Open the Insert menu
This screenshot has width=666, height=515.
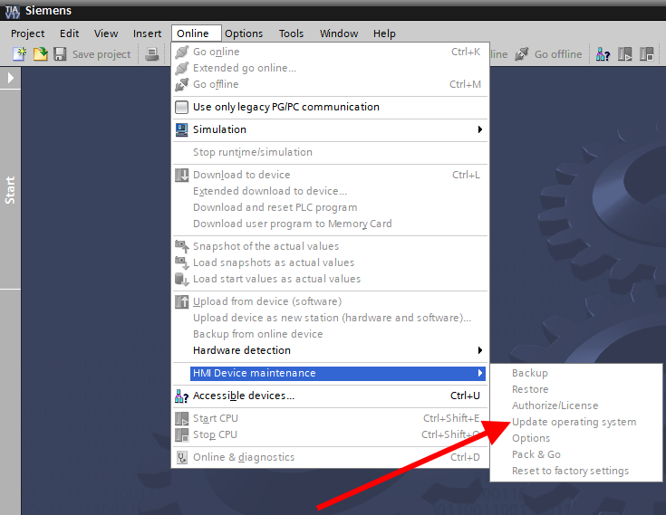pyautogui.click(x=147, y=33)
